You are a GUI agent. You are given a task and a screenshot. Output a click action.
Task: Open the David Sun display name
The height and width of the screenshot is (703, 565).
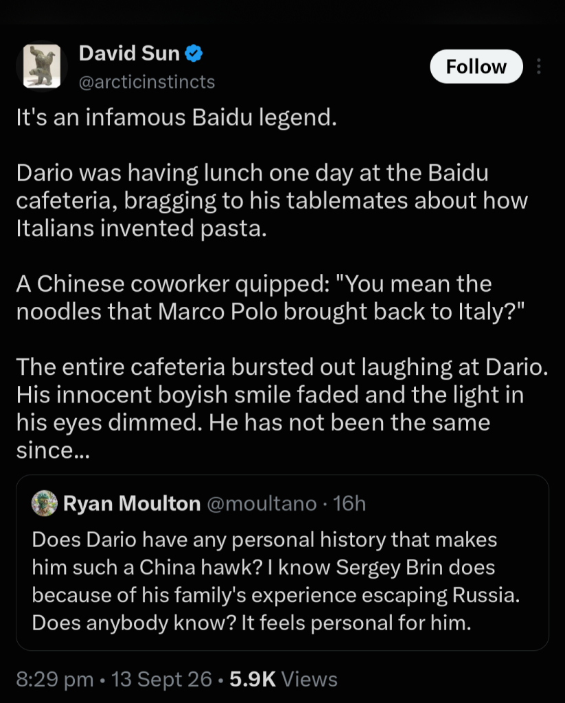click(129, 54)
